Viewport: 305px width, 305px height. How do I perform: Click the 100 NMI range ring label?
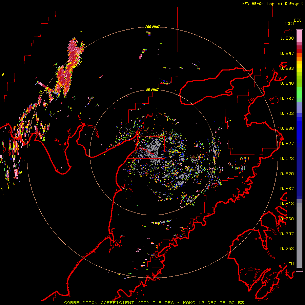pyautogui.click(x=152, y=27)
